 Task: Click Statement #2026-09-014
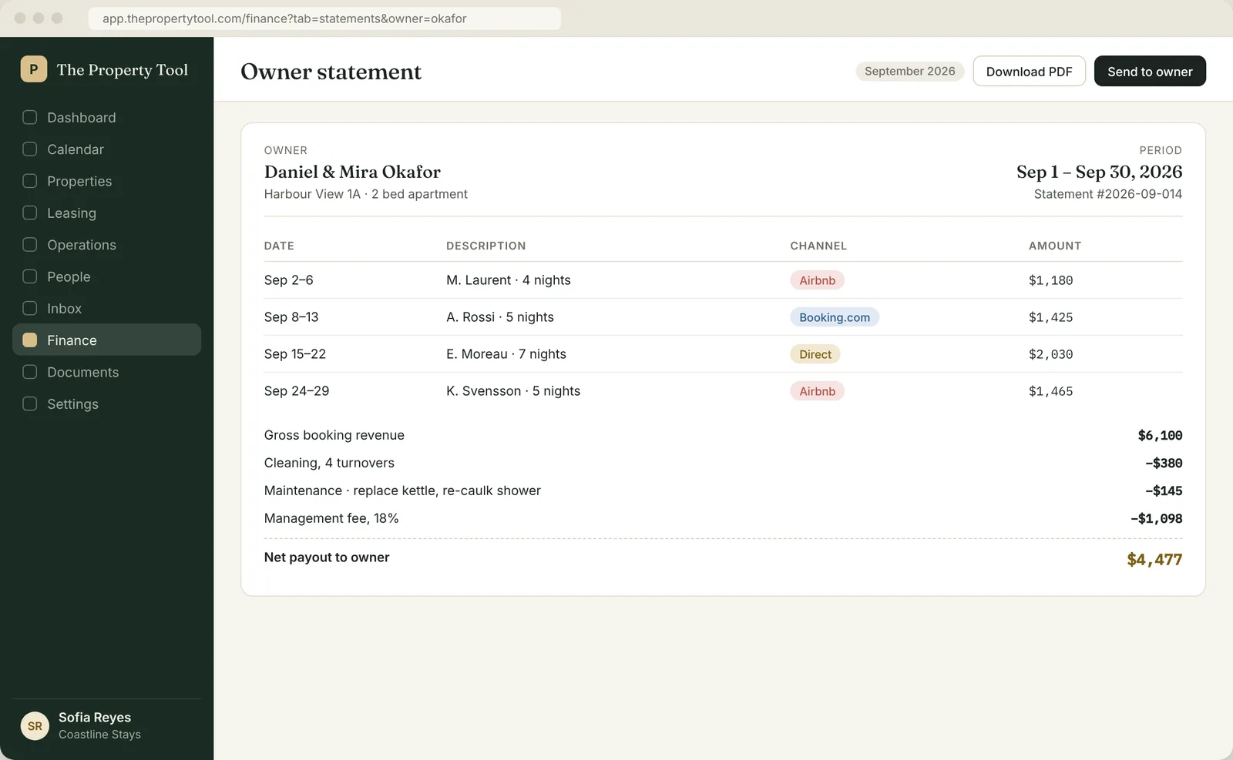click(1108, 194)
